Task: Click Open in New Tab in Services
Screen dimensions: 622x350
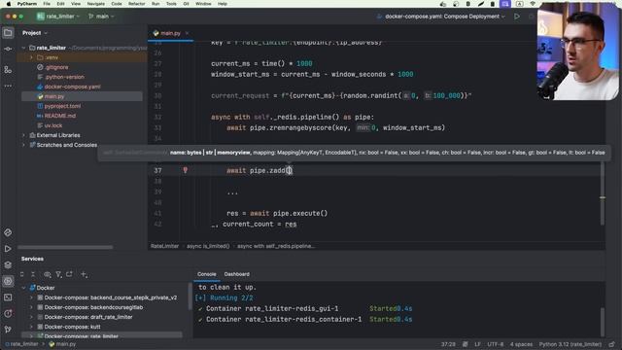Action: [x=69, y=274]
